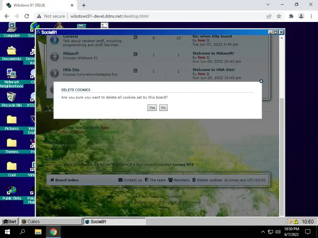This screenshot has width=318, height=238.
Task: Go back in Chrome
Action: coord(7,16)
